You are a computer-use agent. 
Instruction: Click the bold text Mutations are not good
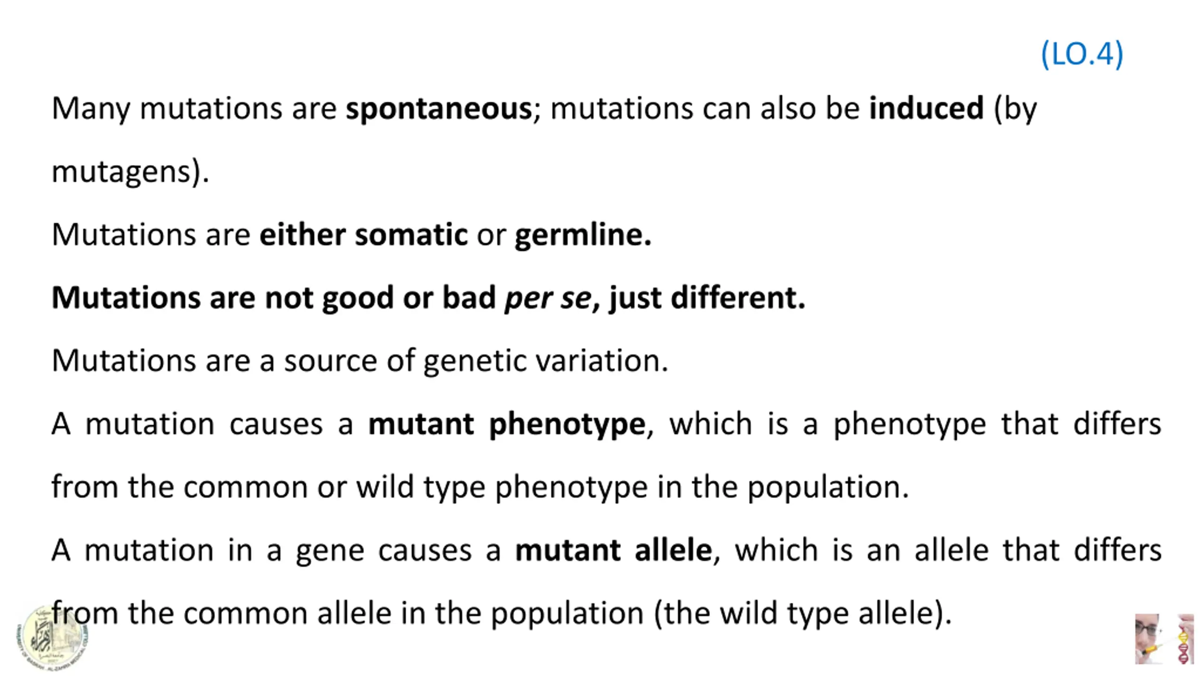click(223, 299)
